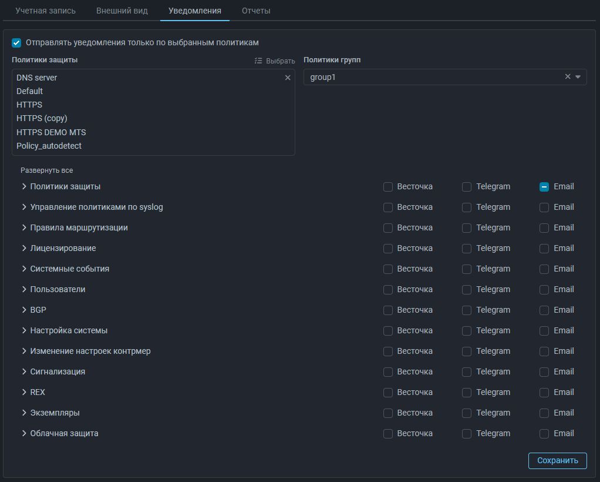Expand the BGP notification section
Image resolution: width=600 pixels, height=482 pixels.
24,310
